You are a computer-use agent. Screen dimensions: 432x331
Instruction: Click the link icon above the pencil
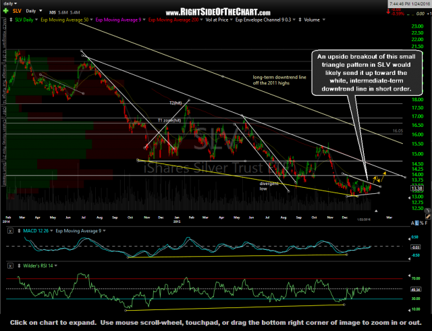pos(428,211)
